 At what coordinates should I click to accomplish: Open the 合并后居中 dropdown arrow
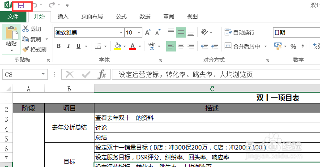click(x=265, y=47)
